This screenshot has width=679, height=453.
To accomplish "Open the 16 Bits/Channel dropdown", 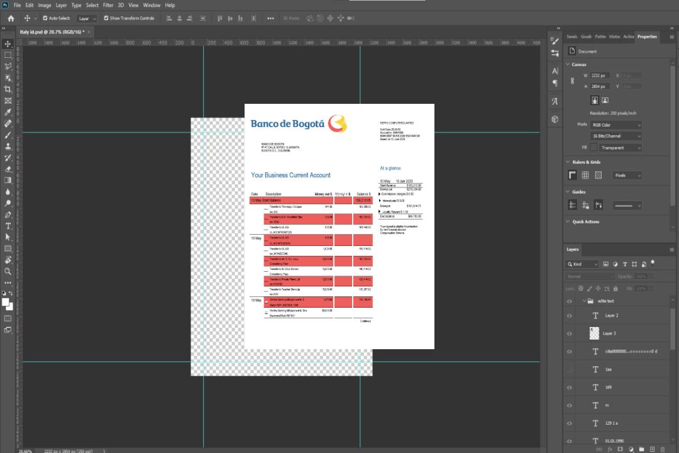I will point(616,136).
